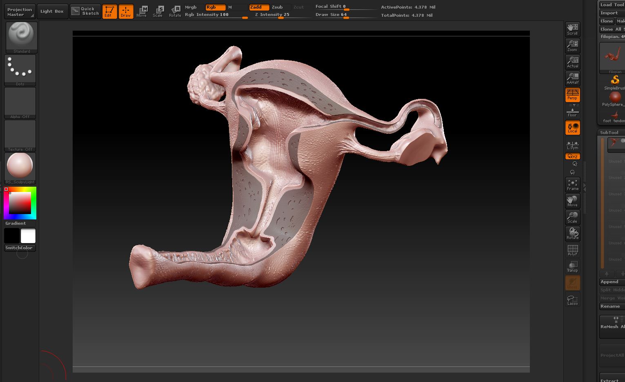Image resolution: width=625 pixels, height=382 pixels.
Task: Set view to AAHalf size
Action: click(572, 78)
